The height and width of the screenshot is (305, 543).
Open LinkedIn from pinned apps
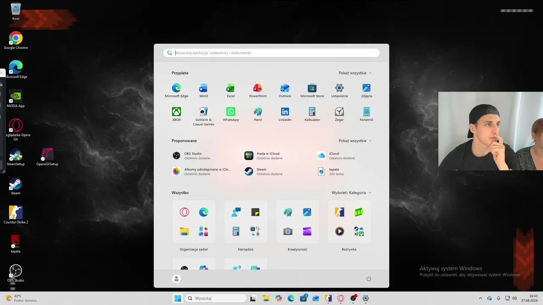pos(285,114)
